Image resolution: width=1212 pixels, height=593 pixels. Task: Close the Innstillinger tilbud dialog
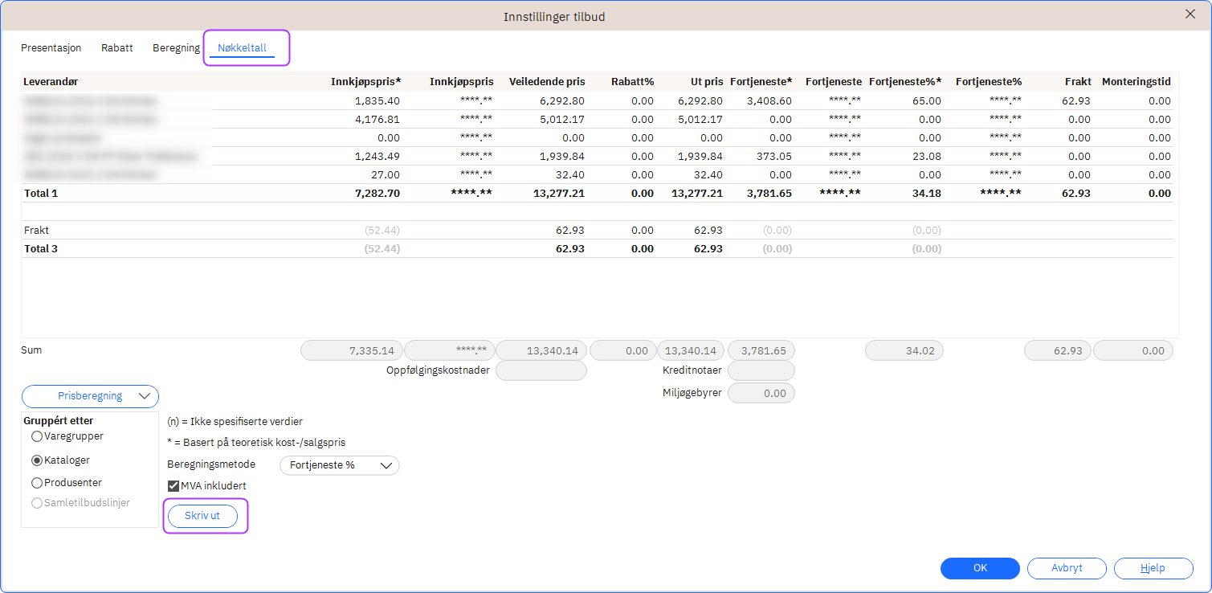point(1190,14)
